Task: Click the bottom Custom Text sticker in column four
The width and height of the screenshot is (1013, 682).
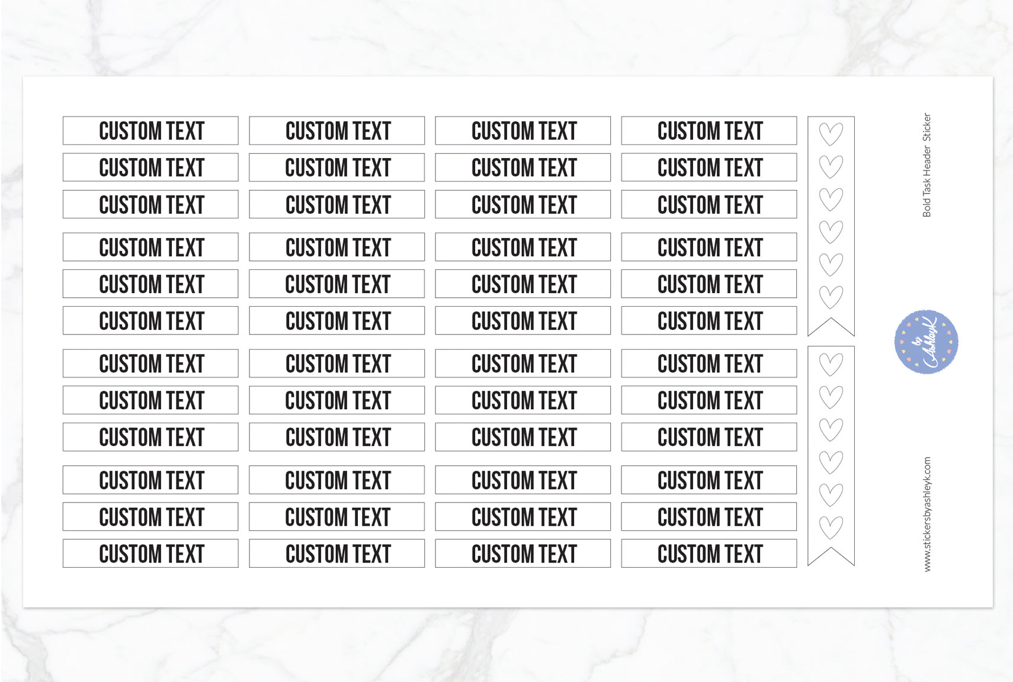Action: [x=709, y=554]
